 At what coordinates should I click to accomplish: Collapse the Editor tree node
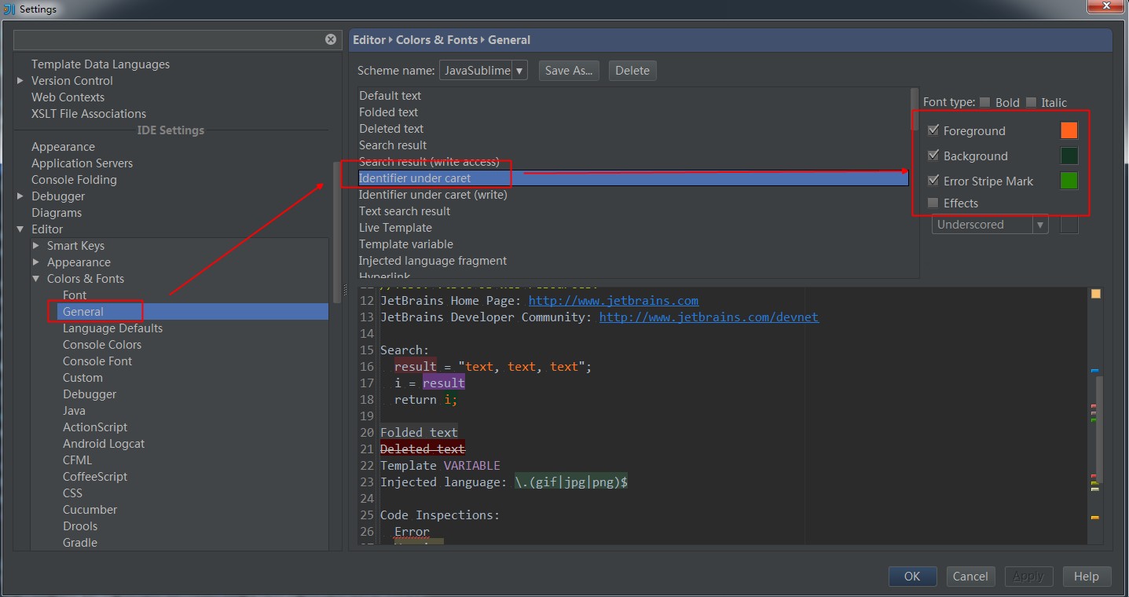click(20, 229)
